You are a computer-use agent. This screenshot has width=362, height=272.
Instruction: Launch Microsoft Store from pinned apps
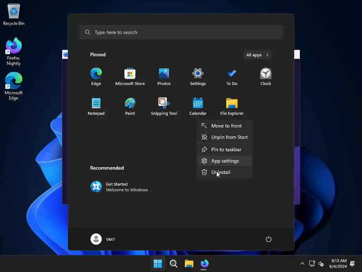130,77
